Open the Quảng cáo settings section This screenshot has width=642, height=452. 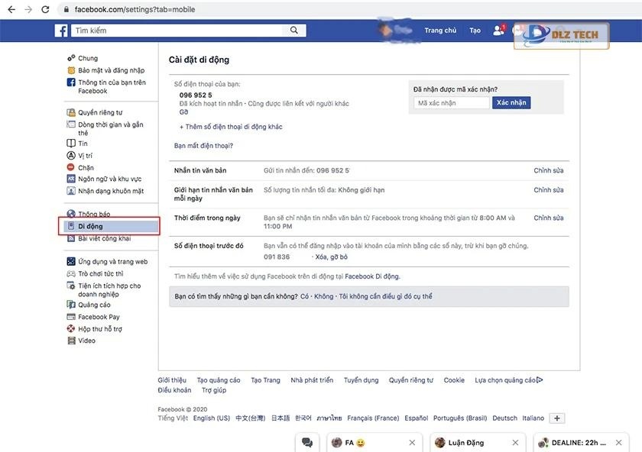pos(86,305)
